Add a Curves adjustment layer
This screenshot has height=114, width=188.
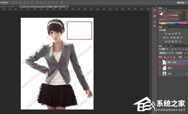coord(173,34)
